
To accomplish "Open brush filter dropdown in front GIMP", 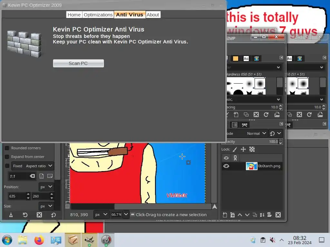I will tap(278, 67).
